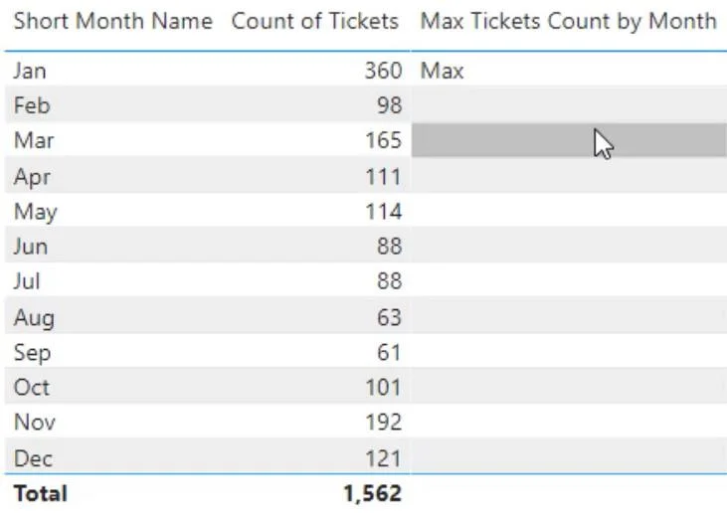
Task: Click the 101 ticket count value
Action: (383, 388)
